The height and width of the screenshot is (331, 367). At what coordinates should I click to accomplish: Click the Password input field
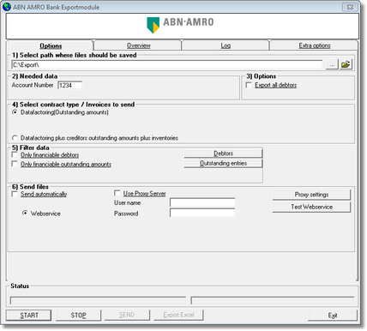click(x=202, y=213)
